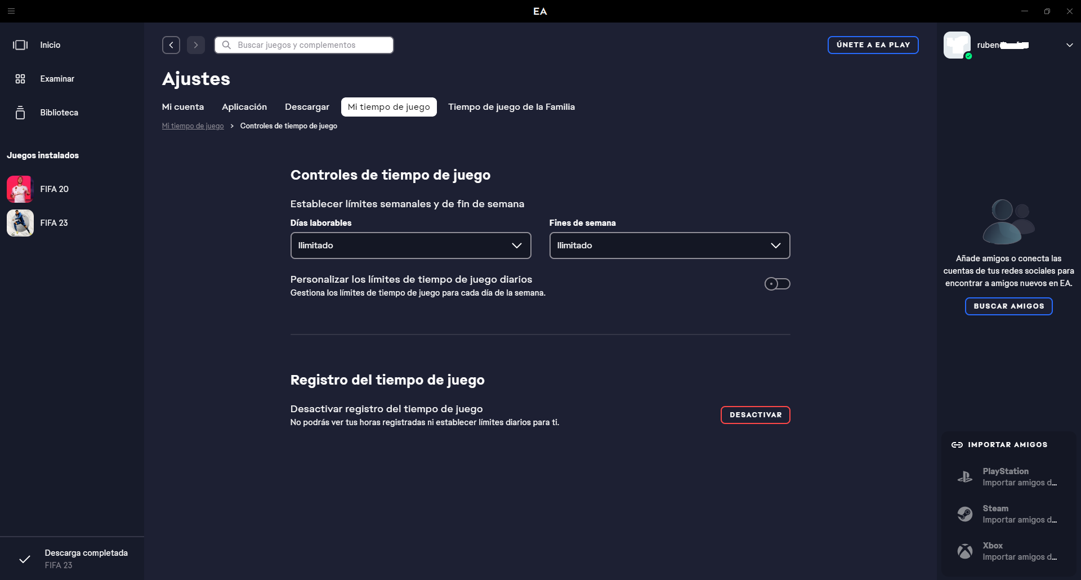Screen dimensions: 1081x580
Task: Click the FIFA 20 game name
Action: (54, 189)
